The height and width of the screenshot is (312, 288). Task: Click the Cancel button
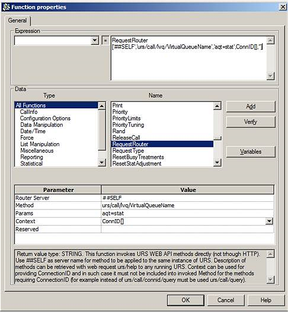point(226,300)
